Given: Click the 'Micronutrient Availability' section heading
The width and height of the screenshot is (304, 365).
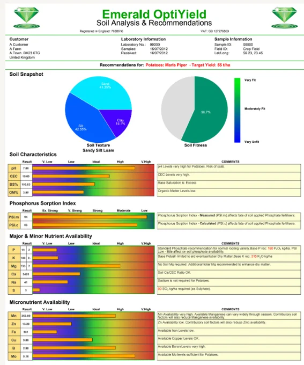Looking at the screenshot, I should coord(40,302).
